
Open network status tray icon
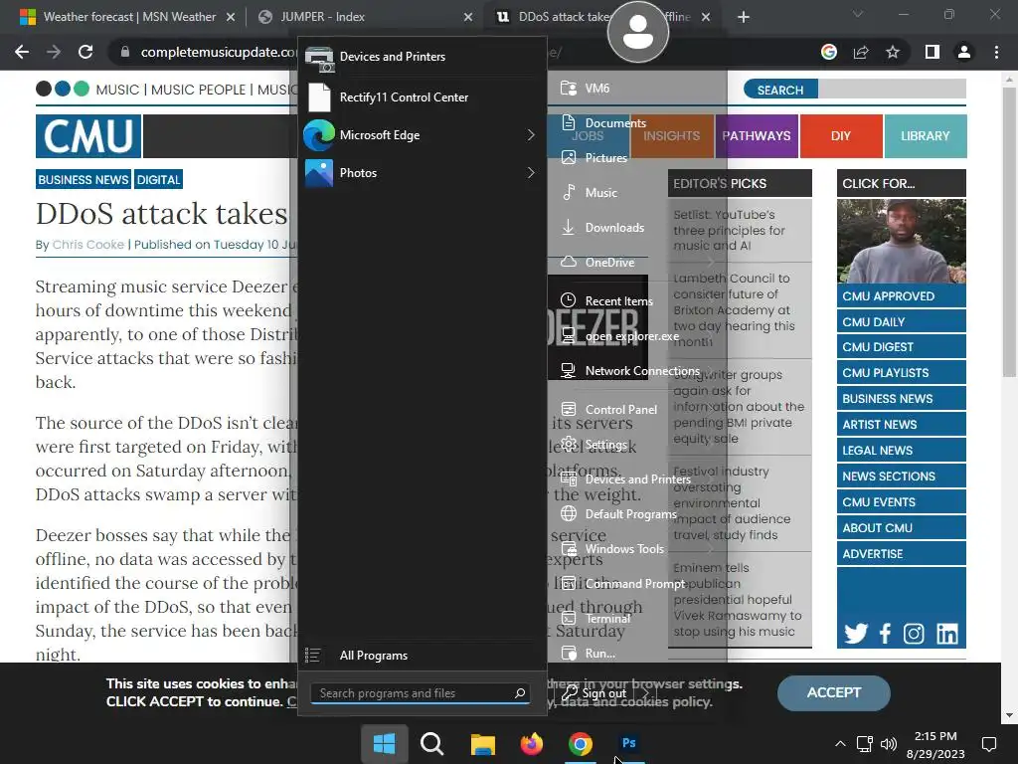click(864, 744)
